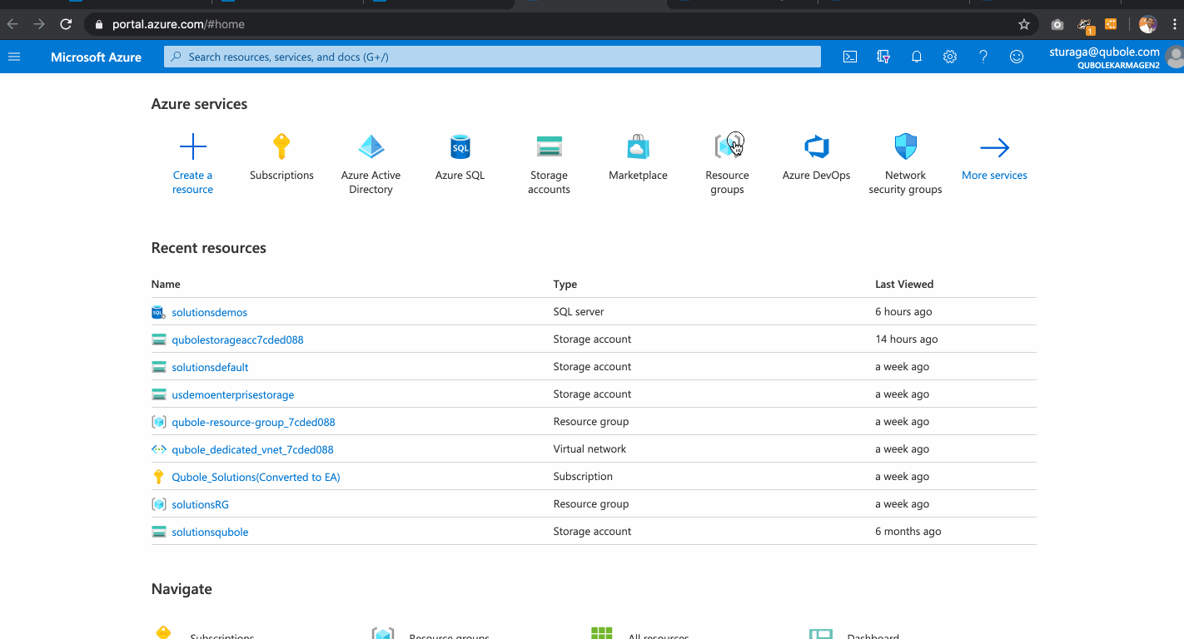Open the notifications bell

pos(917,57)
